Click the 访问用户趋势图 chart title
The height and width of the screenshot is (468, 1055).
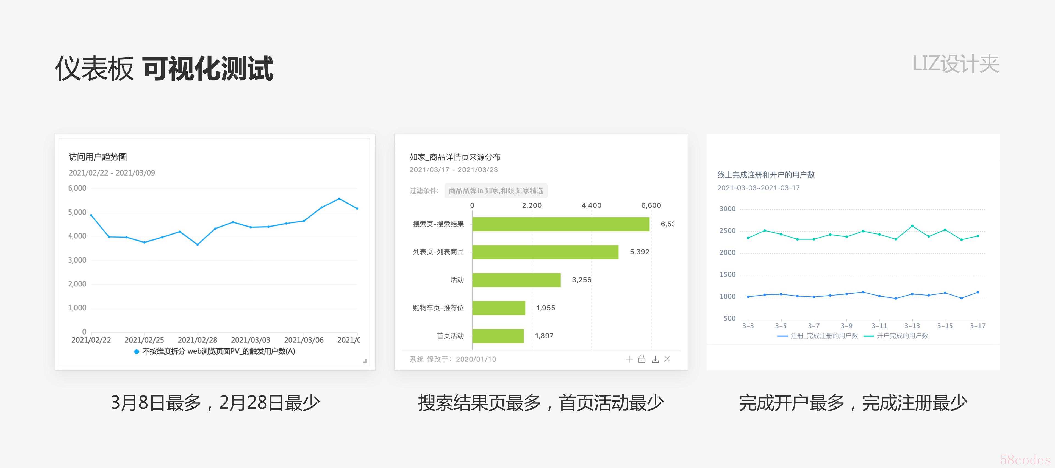pyautogui.click(x=98, y=157)
